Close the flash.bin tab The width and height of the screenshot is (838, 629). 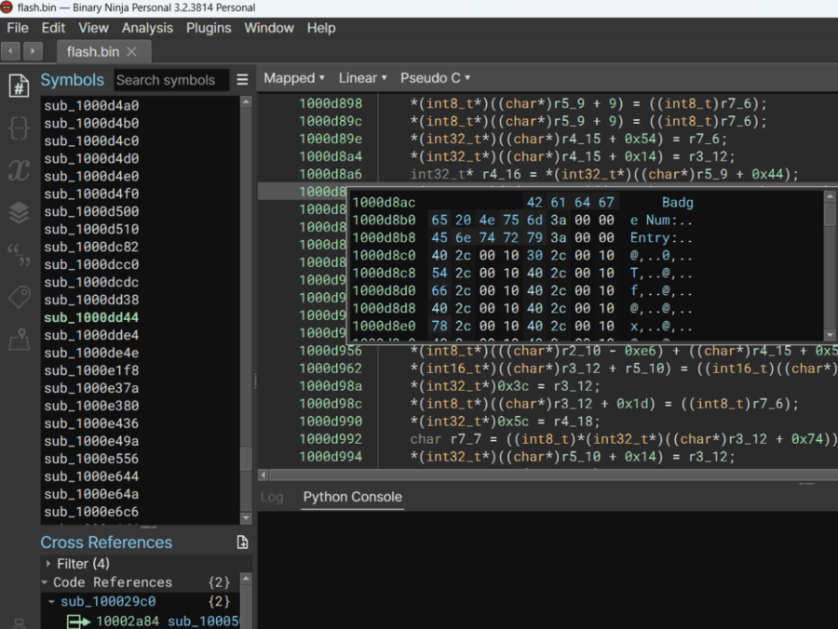pyautogui.click(x=132, y=51)
